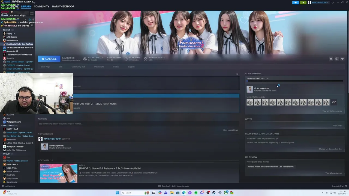The image size is (349, 196).
Task: Create a New Note
Action: click(x=337, y=126)
